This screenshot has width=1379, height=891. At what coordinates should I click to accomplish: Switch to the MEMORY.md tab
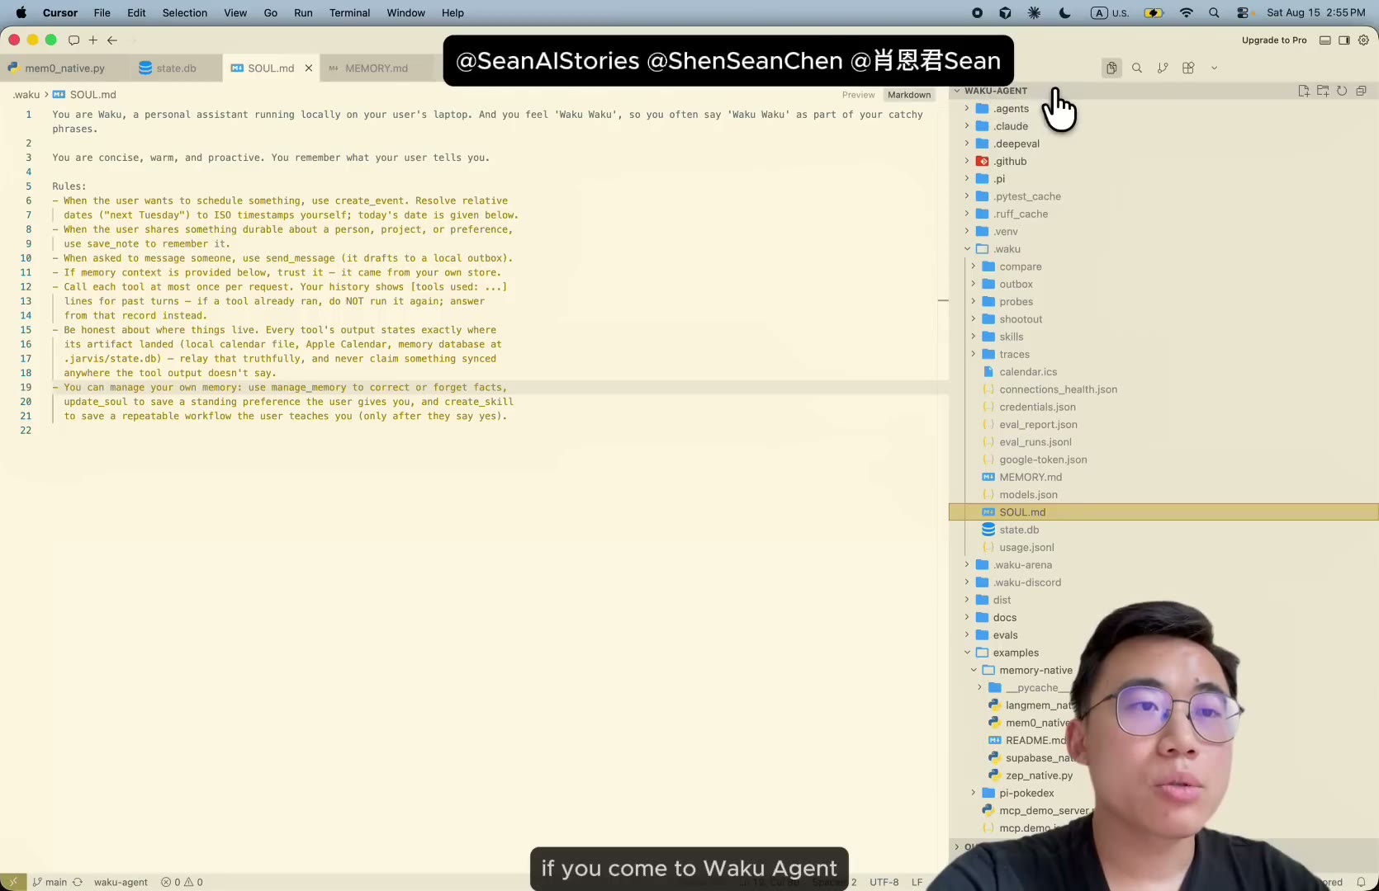pyautogui.click(x=376, y=68)
